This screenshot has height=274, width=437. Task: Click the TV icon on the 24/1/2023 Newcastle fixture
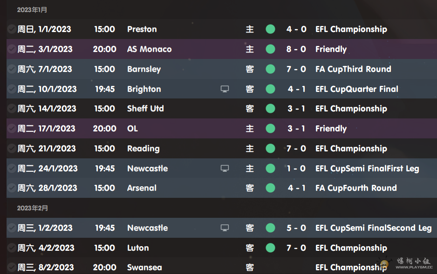(225, 169)
